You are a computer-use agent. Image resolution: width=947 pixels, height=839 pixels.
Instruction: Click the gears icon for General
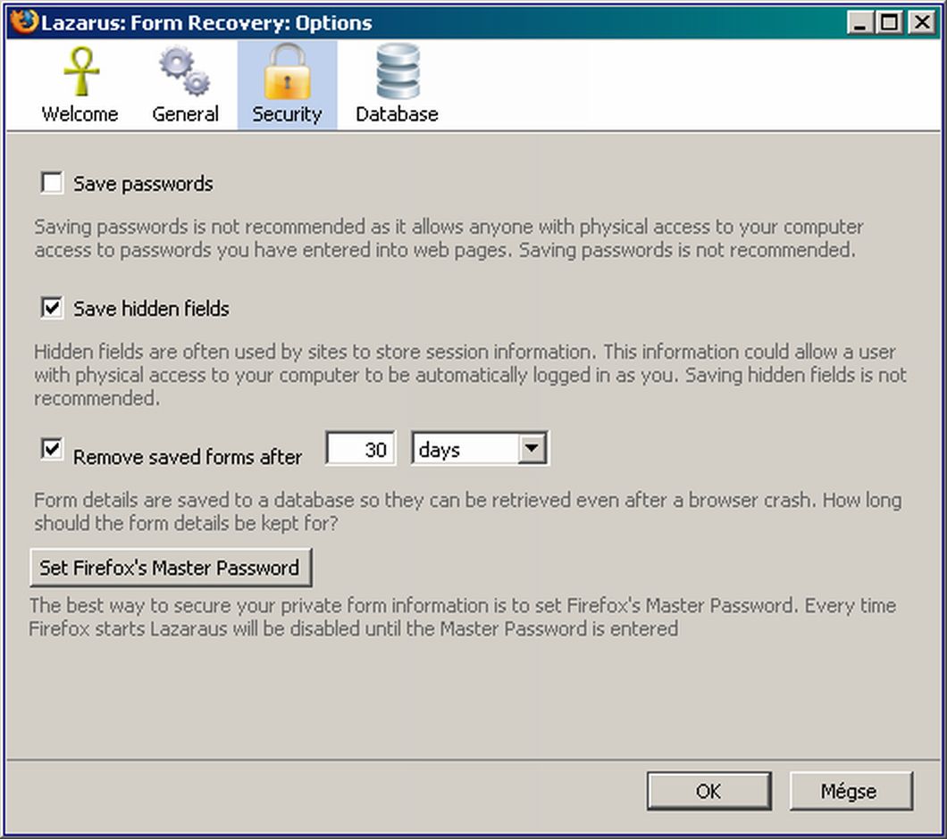coord(185,71)
